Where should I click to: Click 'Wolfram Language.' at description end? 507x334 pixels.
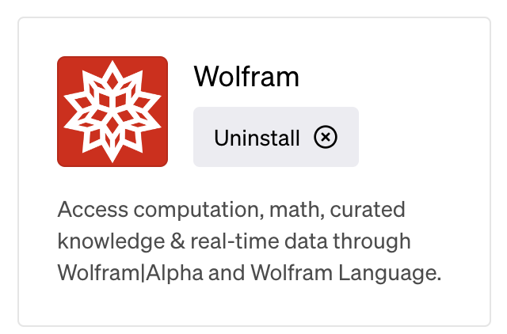click(346, 273)
